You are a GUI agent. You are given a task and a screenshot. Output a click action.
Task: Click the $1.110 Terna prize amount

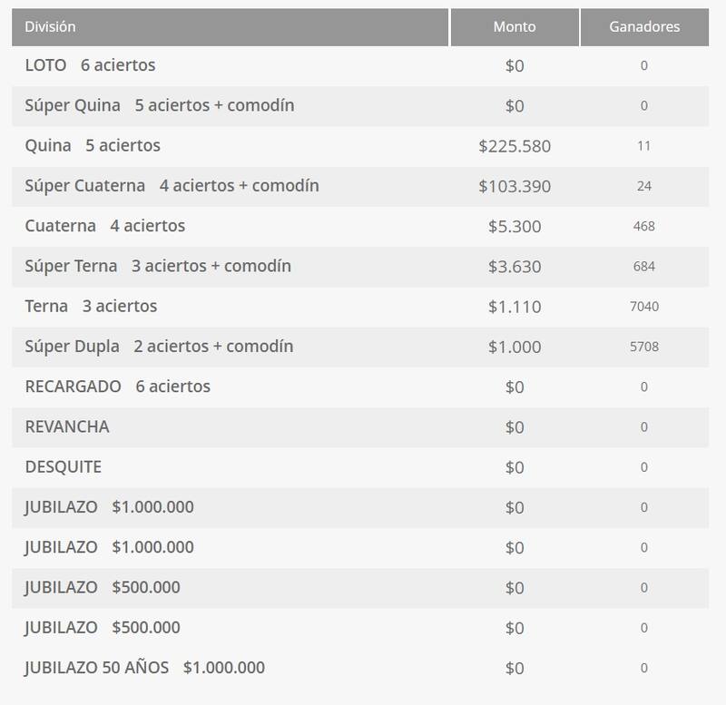click(515, 307)
